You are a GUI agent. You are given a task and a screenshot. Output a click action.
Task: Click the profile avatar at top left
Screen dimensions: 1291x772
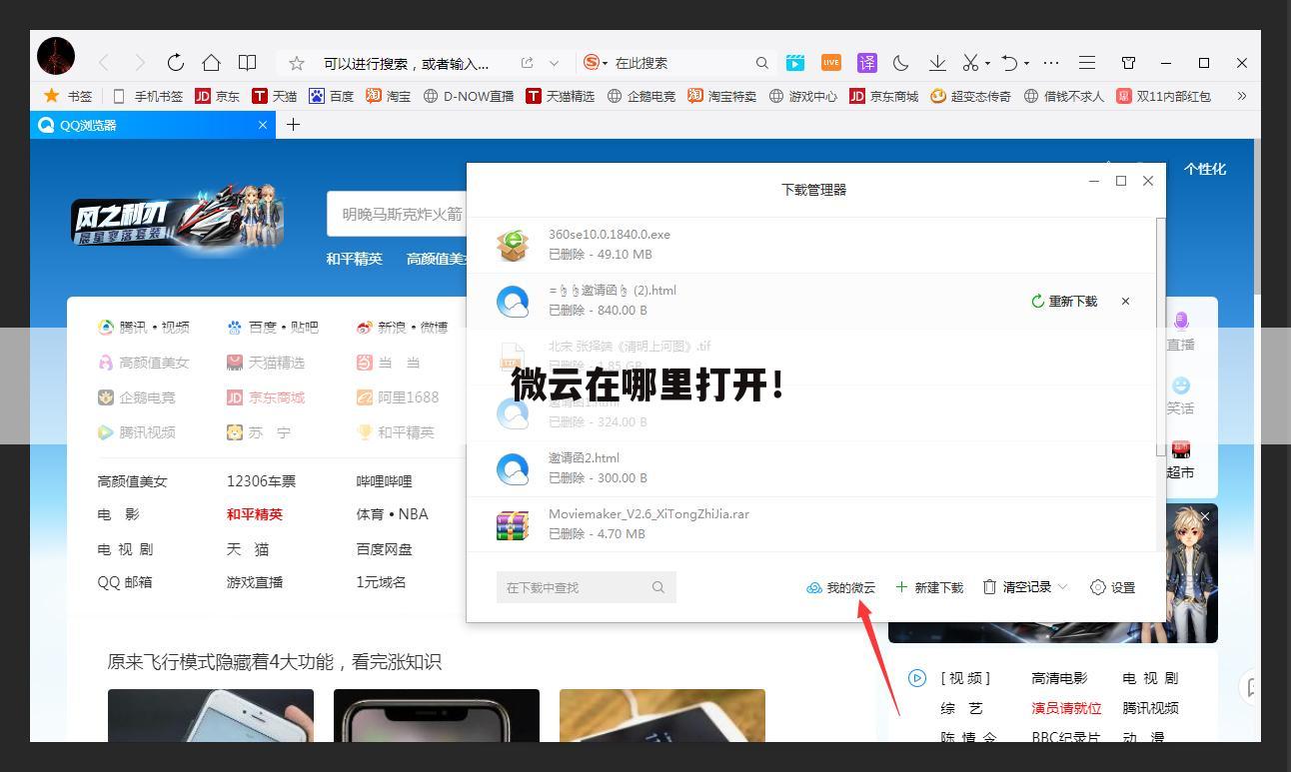56,56
